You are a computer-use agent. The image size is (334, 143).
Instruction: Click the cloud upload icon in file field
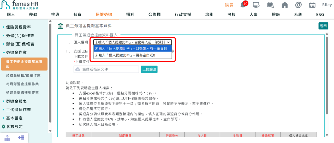(x=78, y=69)
